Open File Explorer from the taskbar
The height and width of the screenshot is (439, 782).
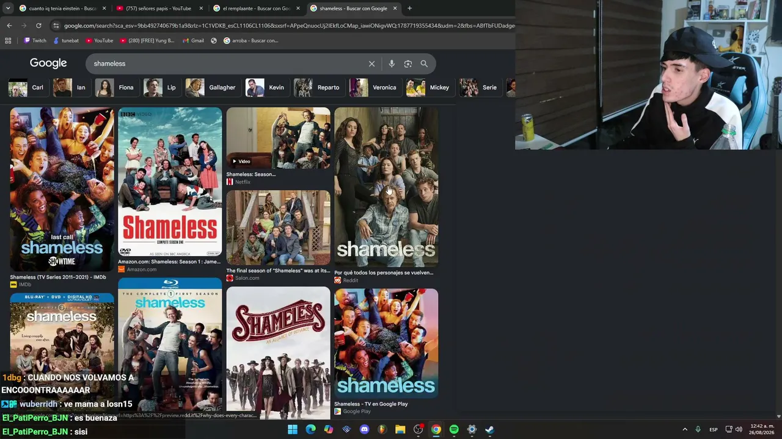[x=400, y=429]
